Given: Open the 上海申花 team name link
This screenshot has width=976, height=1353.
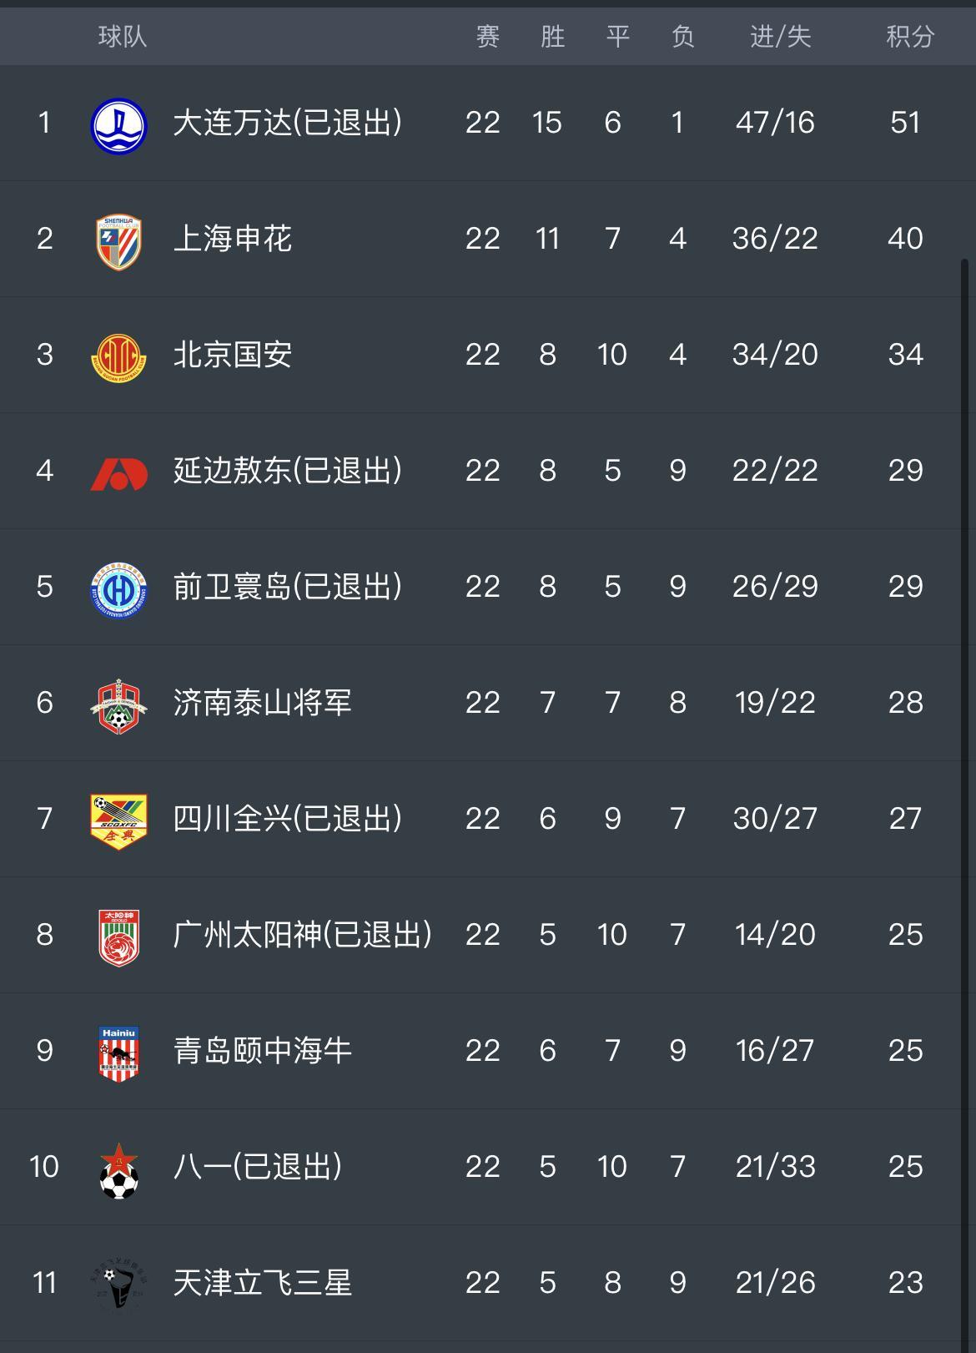Looking at the screenshot, I should point(233,239).
